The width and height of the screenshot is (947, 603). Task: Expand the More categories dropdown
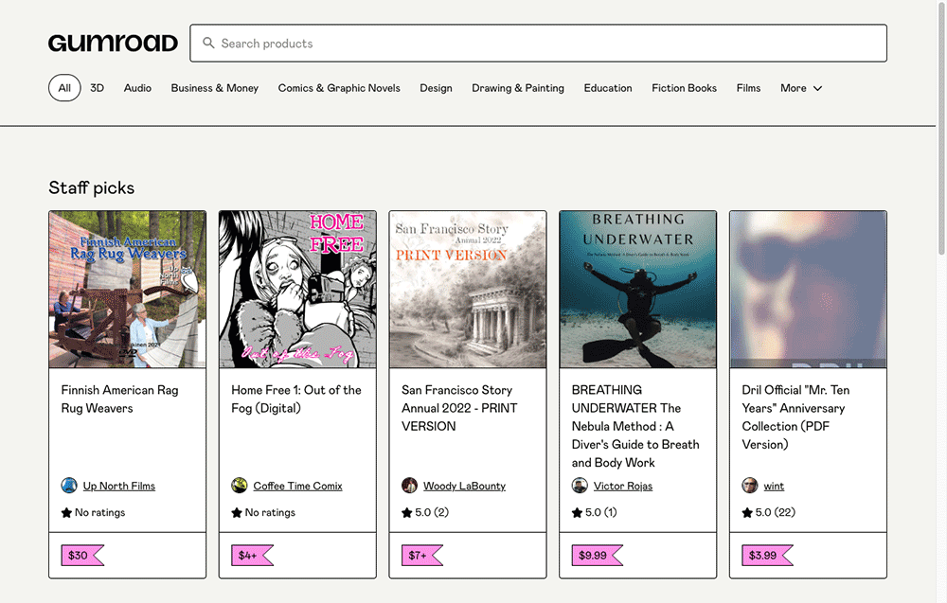801,88
